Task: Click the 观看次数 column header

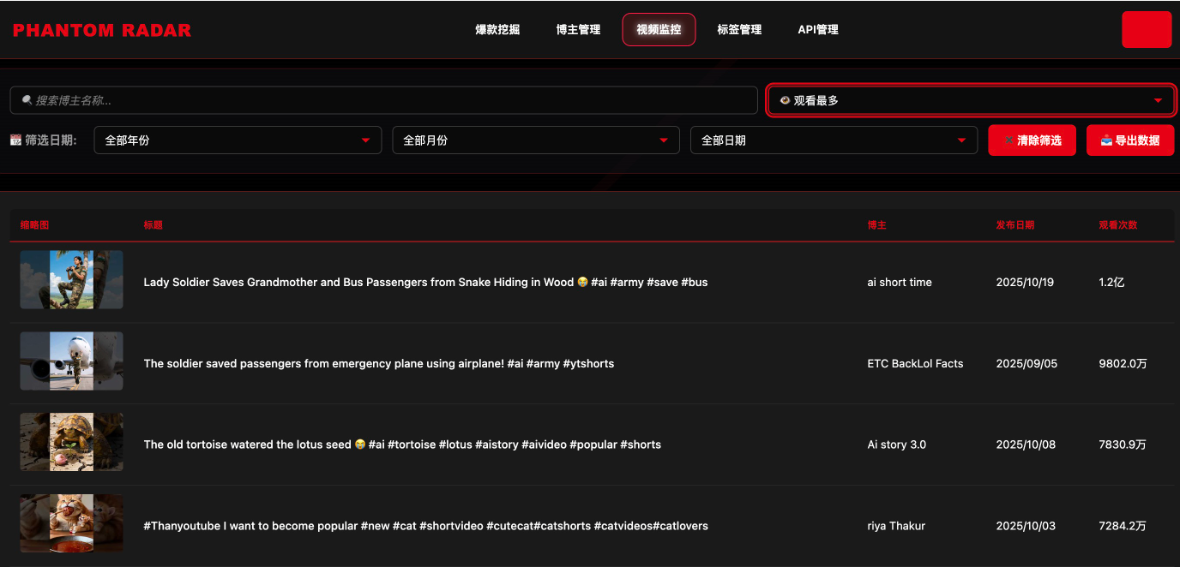Action: 1117,225
